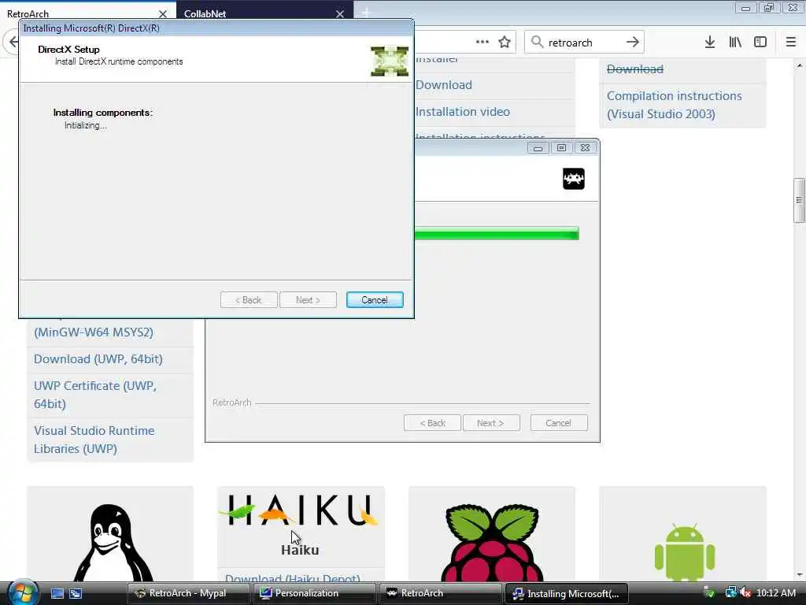Cancel the DirectX Setup installation
The width and height of the screenshot is (806, 605).
(x=374, y=300)
